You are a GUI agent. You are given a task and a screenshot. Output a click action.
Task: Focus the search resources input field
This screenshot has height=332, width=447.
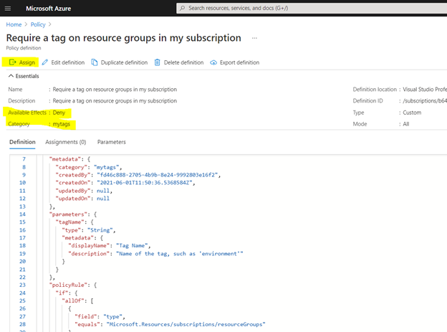(312, 8)
